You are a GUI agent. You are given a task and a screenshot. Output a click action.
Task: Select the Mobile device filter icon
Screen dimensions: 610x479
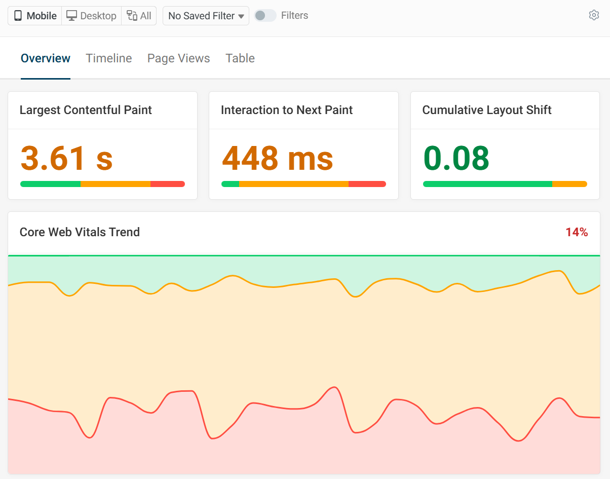point(19,16)
